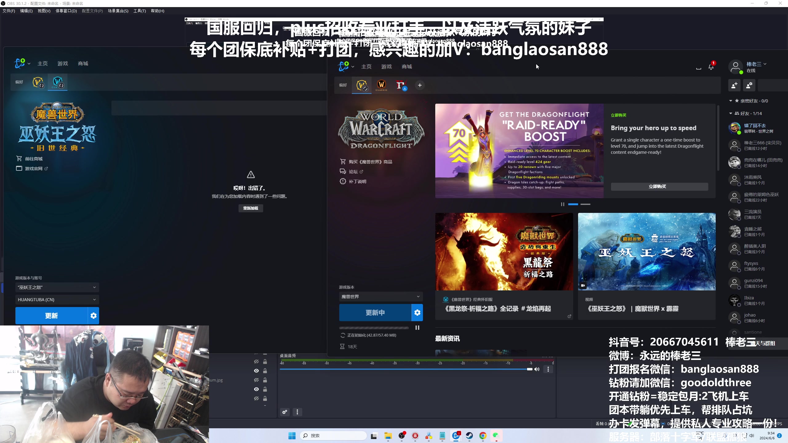Viewport: 788px width, 443px height.
Task: Hide the second source with eye icon
Action: (x=256, y=371)
